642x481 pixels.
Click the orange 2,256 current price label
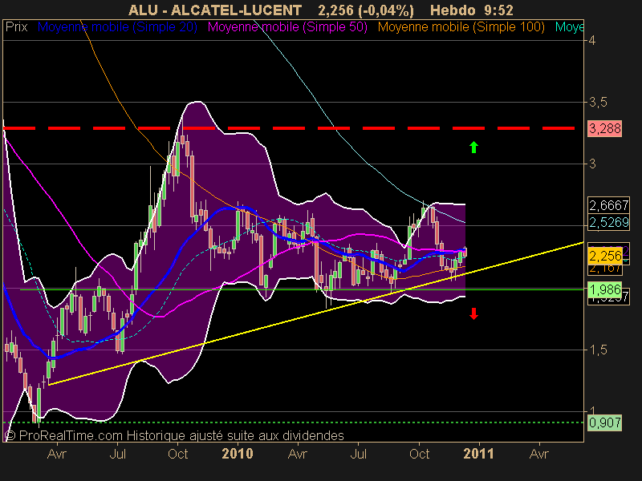click(x=605, y=256)
